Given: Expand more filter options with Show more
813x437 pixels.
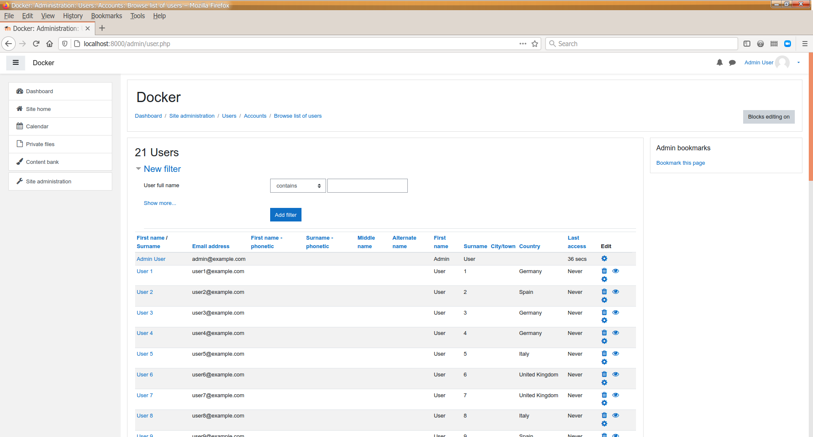Looking at the screenshot, I should 160,203.
